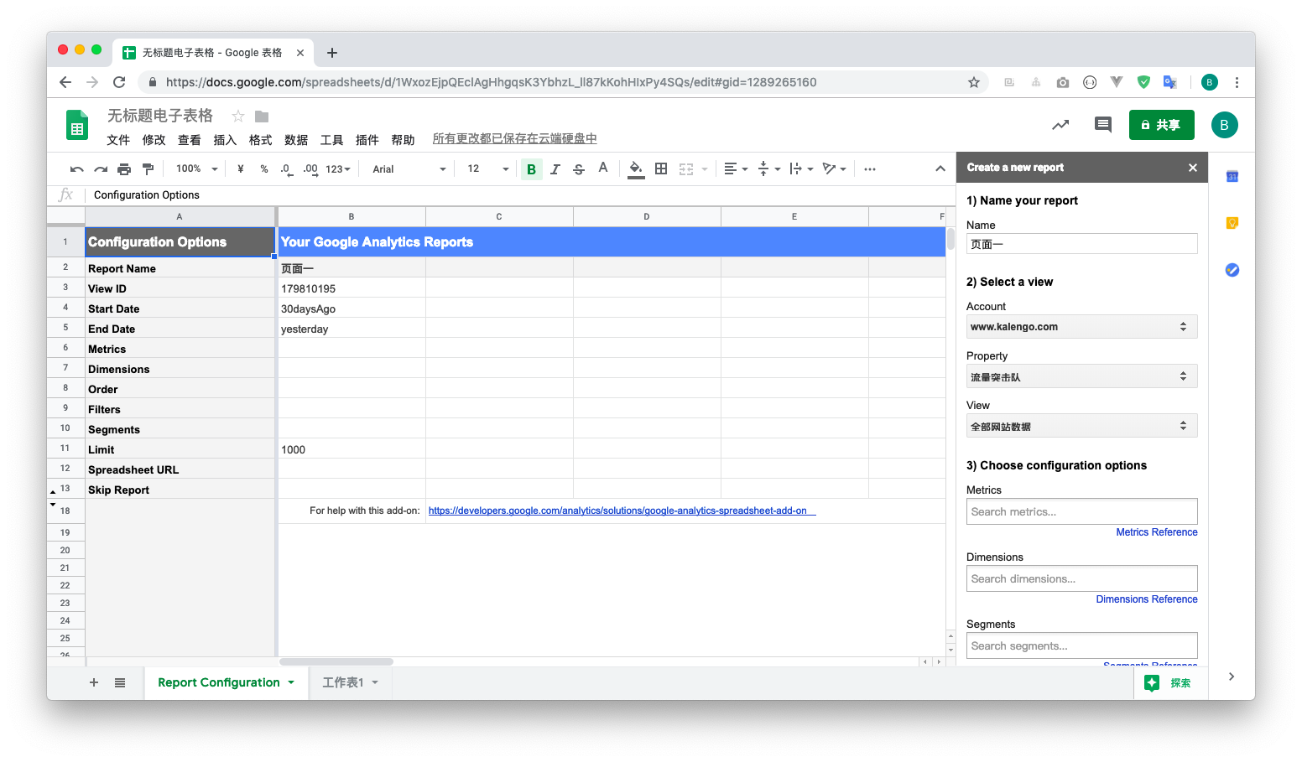
Task: Open the Account www.kalengo.com dropdown
Action: click(x=1081, y=327)
